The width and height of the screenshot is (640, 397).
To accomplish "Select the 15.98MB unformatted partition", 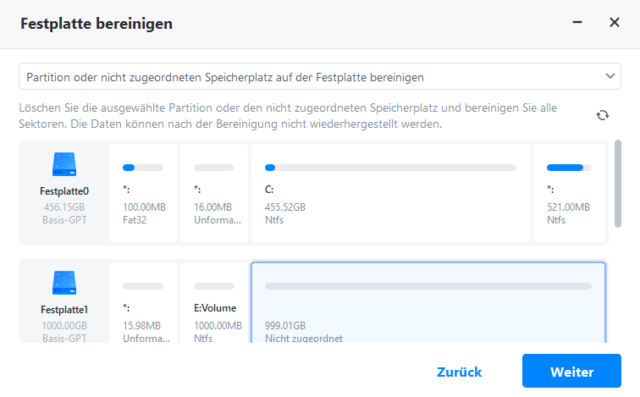I will [x=143, y=306].
